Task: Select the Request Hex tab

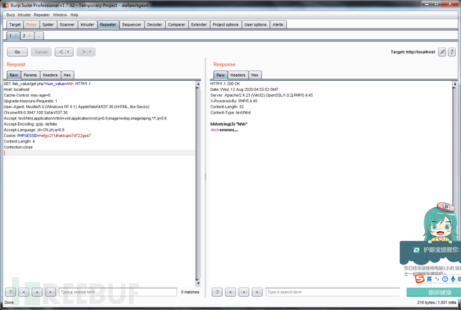Action: (x=67, y=75)
